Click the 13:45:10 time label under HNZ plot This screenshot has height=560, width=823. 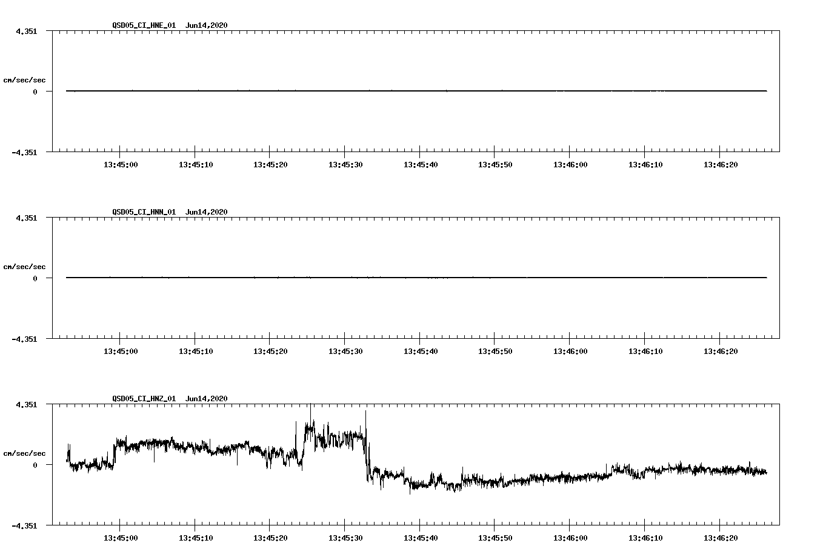196,538
